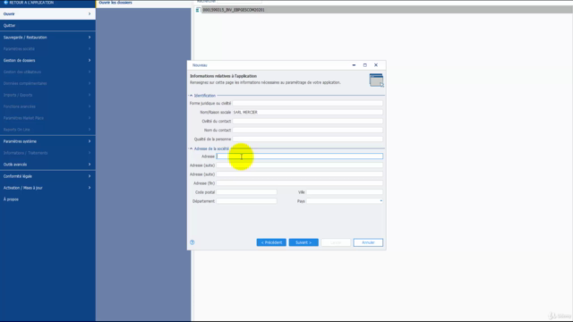Cancel the wizard with Annuler

point(368,242)
